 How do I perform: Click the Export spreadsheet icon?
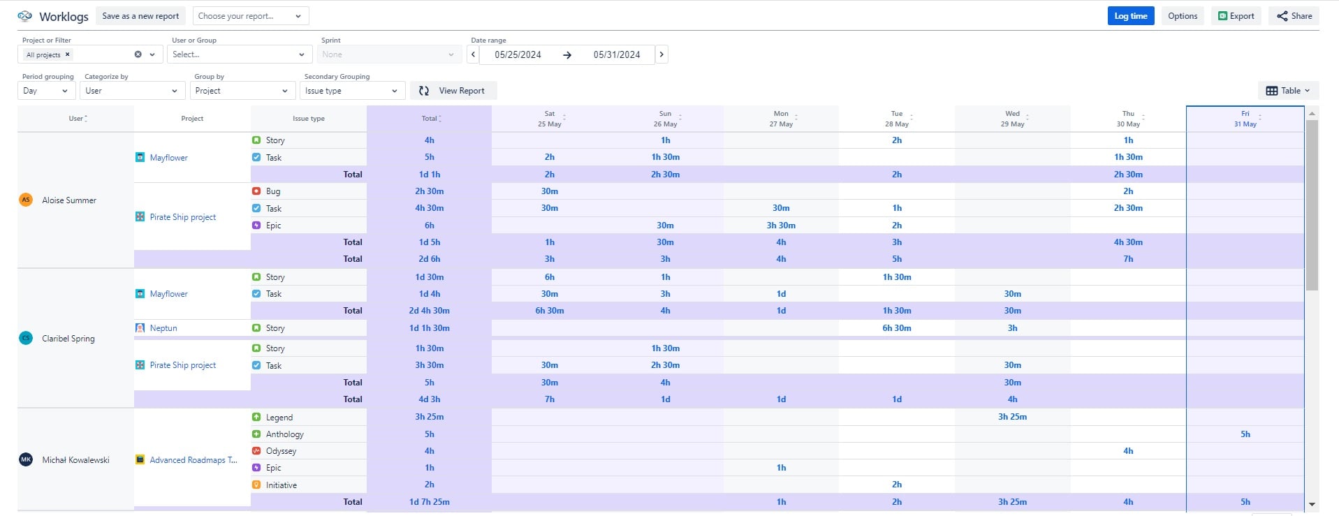[1222, 16]
